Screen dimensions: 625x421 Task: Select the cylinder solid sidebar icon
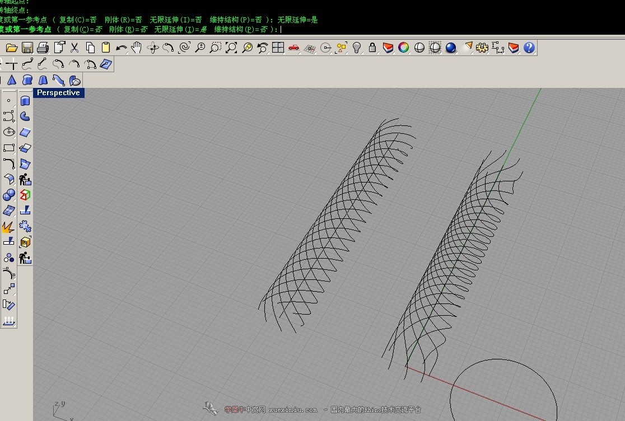[25, 101]
